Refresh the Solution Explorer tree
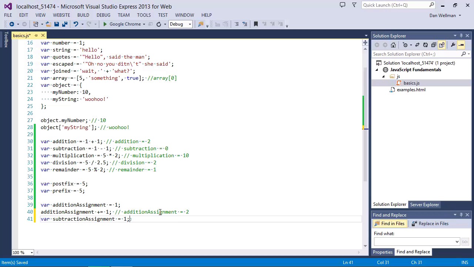The height and width of the screenshot is (267, 474). [x=425, y=45]
